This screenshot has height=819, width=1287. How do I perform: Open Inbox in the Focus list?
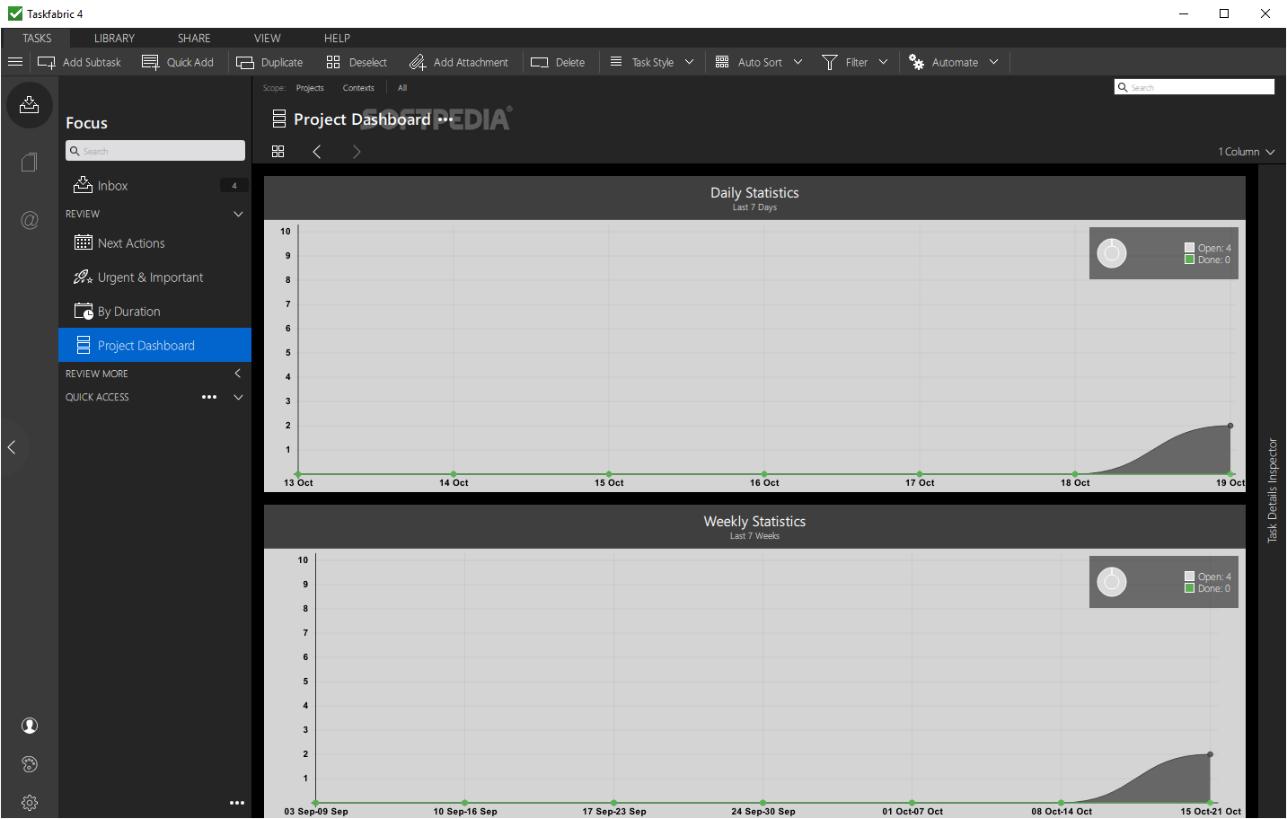[154, 186]
